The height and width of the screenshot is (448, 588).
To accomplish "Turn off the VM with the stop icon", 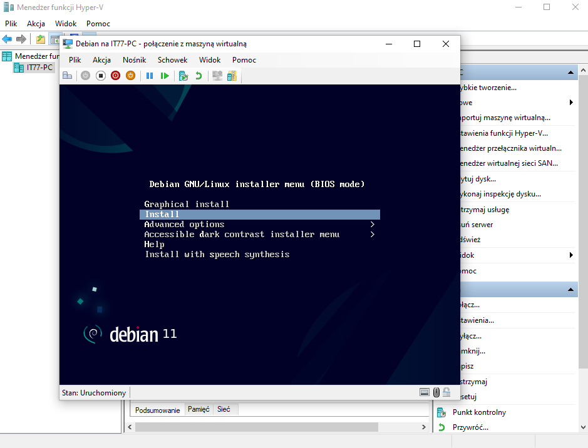I will (100, 76).
